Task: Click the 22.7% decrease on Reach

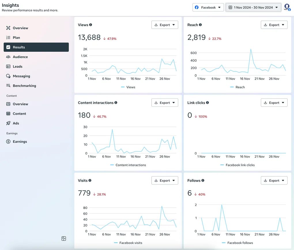Action: click(x=215, y=39)
